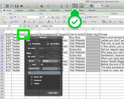Open the Call to Action filter dropdown

coord(85,34)
